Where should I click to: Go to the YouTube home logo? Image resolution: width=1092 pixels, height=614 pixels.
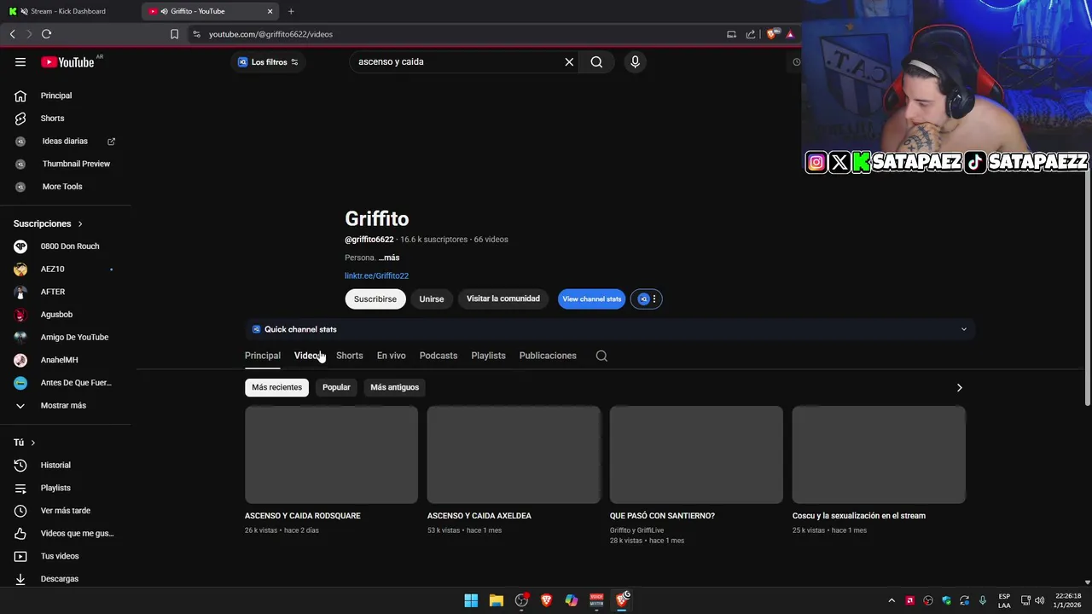click(x=67, y=62)
